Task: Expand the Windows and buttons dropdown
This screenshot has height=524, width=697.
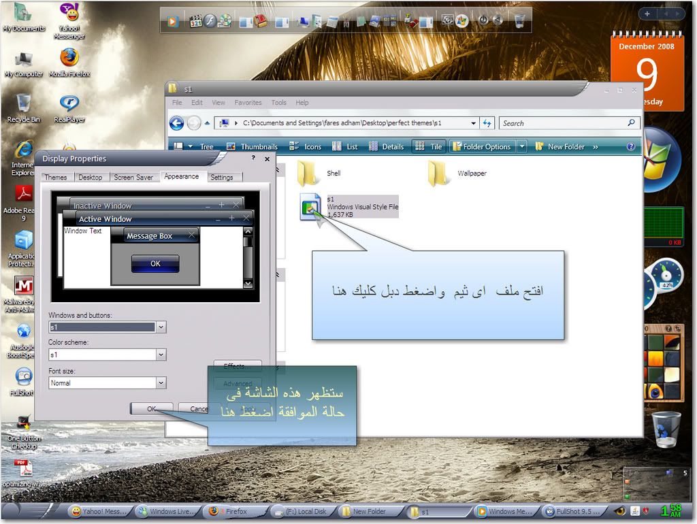Action: (x=161, y=327)
